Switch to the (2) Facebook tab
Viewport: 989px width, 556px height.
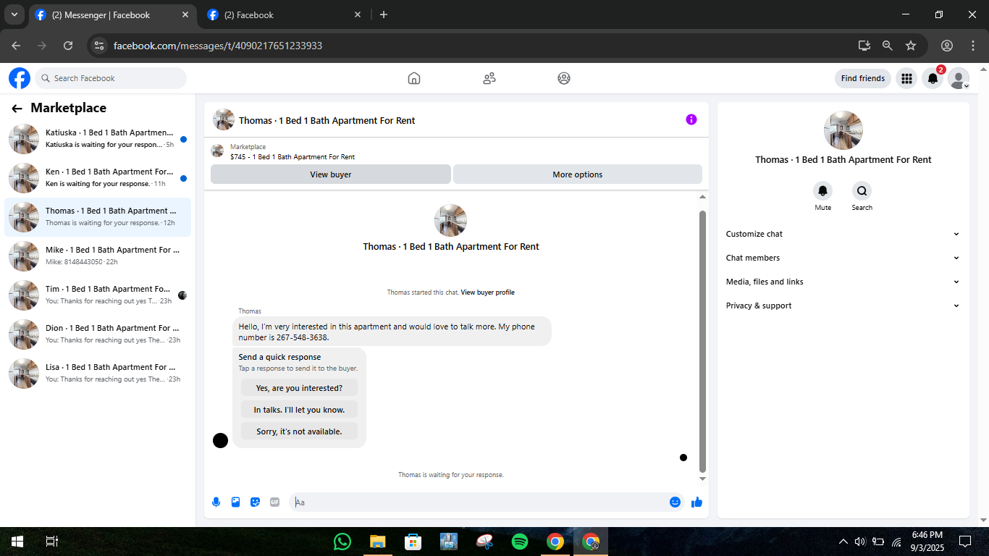[x=285, y=14]
